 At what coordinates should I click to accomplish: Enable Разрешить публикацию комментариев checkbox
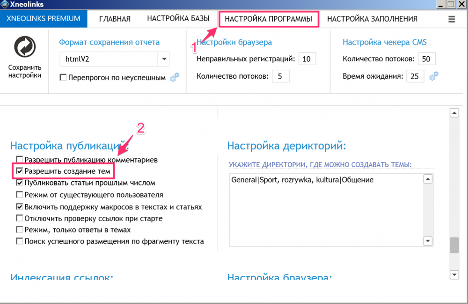click(19, 159)
